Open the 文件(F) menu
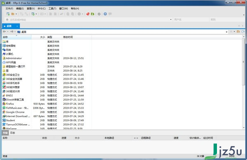The height and width of the screenshot is (160, 247). [9, 9]
